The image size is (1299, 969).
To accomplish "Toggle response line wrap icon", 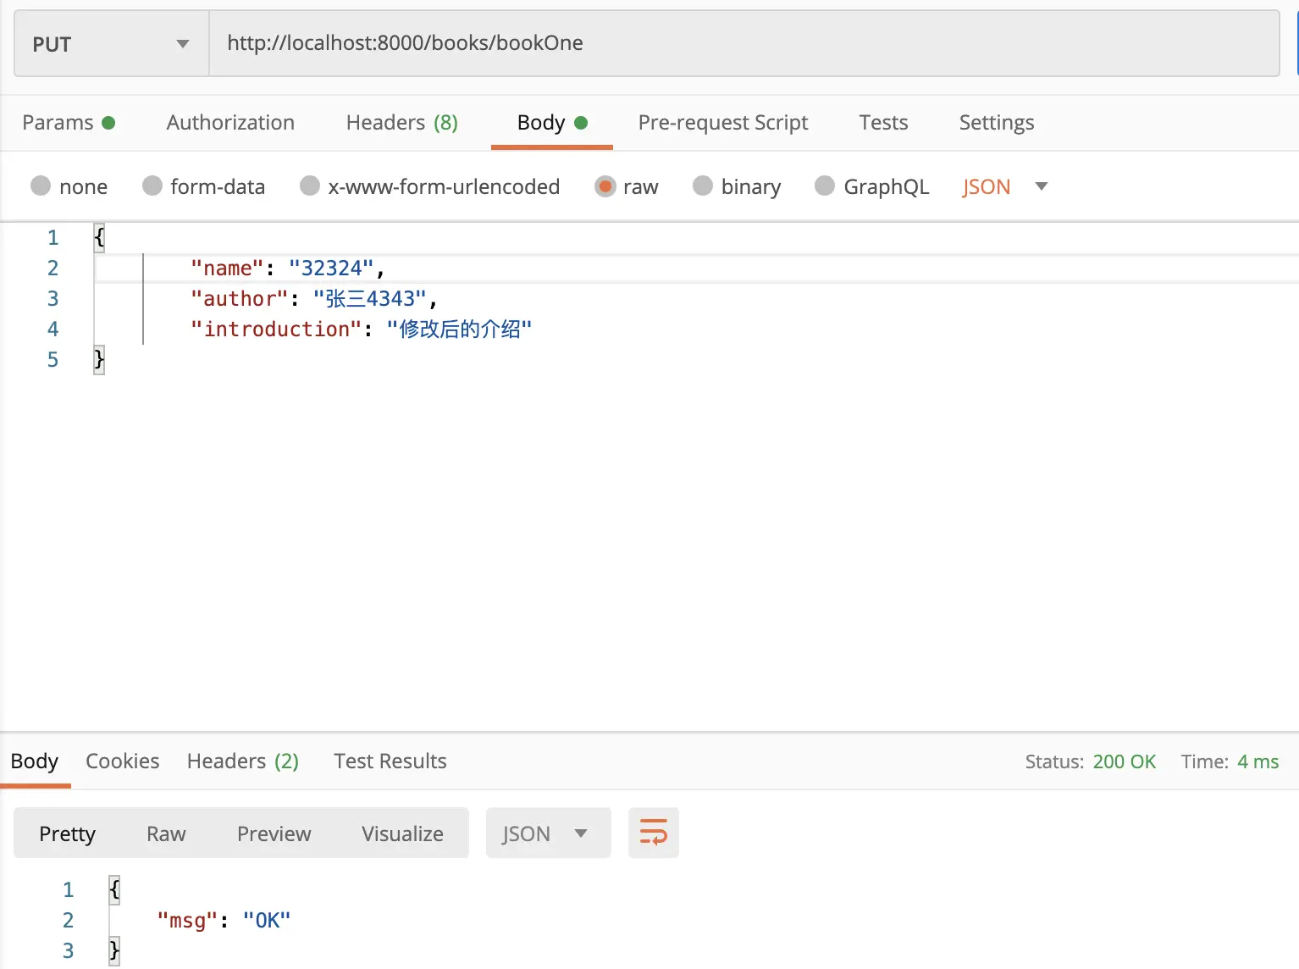I will click(653, 833).
